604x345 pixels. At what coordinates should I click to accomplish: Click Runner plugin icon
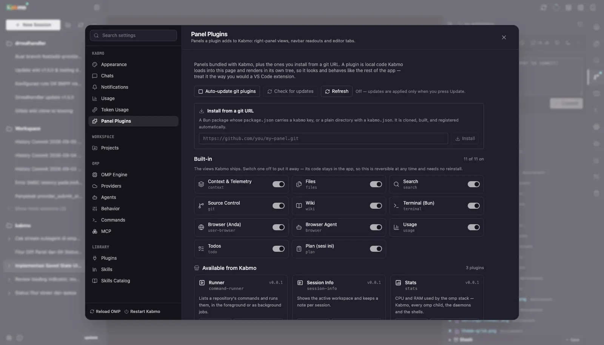(202, 283)
